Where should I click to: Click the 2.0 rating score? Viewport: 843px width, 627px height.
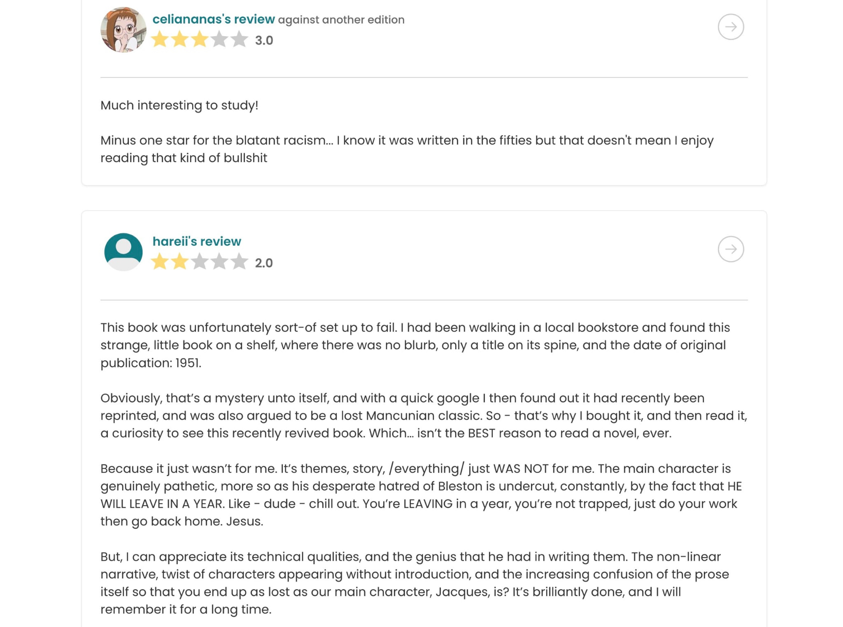264,263
